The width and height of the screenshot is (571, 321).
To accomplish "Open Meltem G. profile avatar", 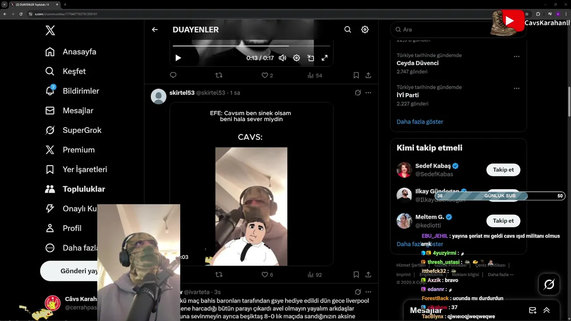I will click(404, 221).
